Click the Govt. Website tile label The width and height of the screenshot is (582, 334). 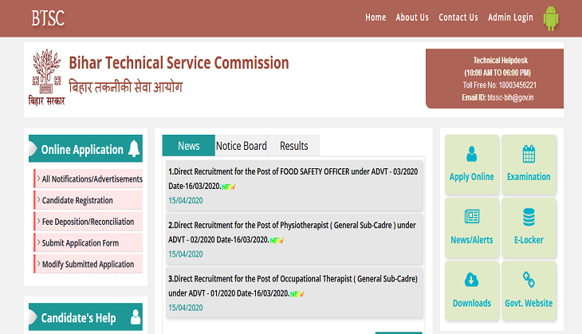click(529, 303)
